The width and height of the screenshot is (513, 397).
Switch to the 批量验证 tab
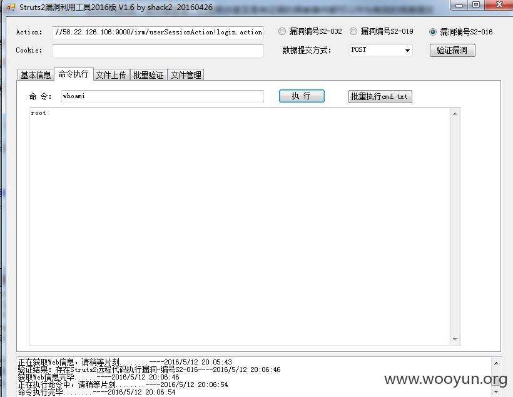click(148, 75)
